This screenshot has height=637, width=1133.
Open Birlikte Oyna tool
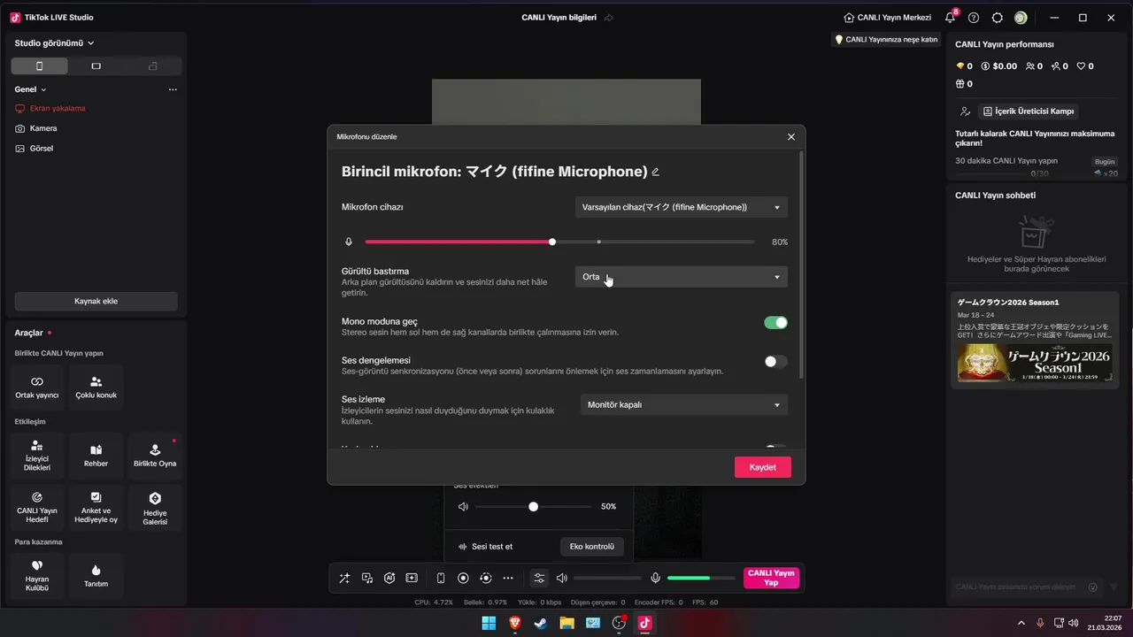point(155,456)
